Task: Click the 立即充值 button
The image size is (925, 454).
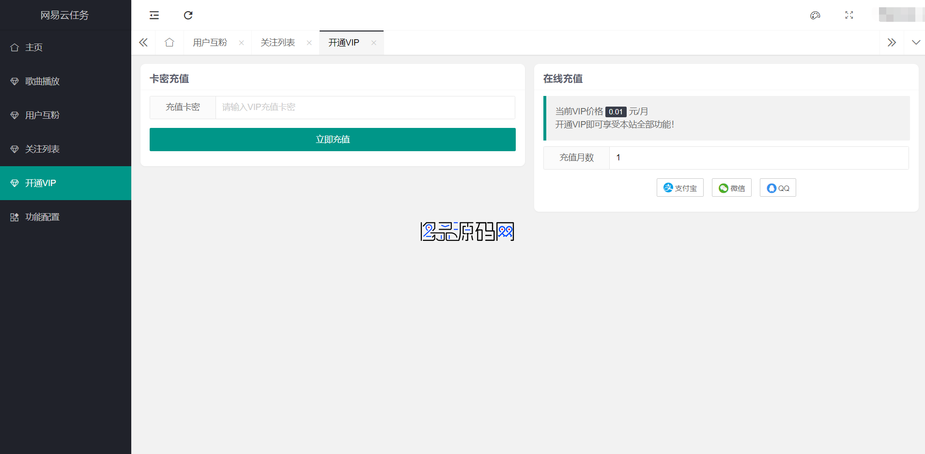Action: (x=333, y=140)
